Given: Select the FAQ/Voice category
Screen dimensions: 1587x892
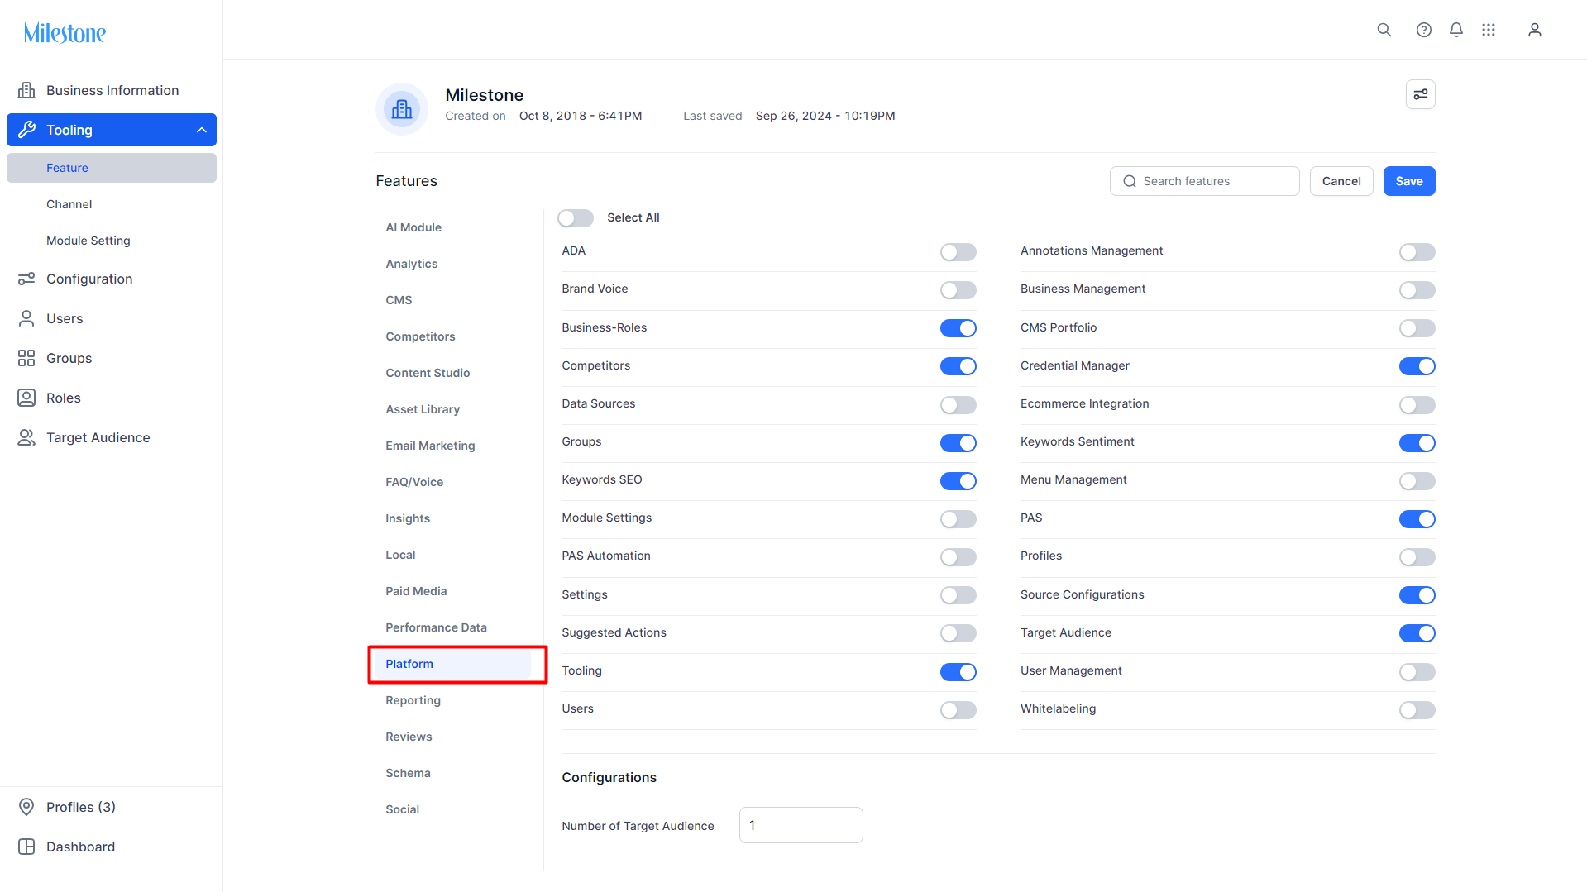Looking at the screenshot, I should tap(414, 482).
